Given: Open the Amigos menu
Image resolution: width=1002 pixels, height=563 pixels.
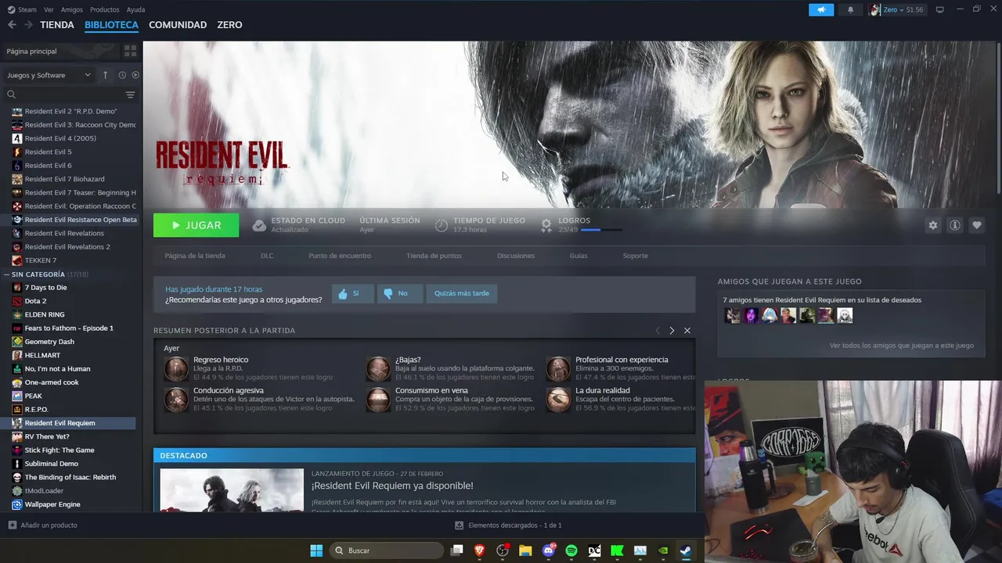Looking at the screenshot, I should coord(72,9).
